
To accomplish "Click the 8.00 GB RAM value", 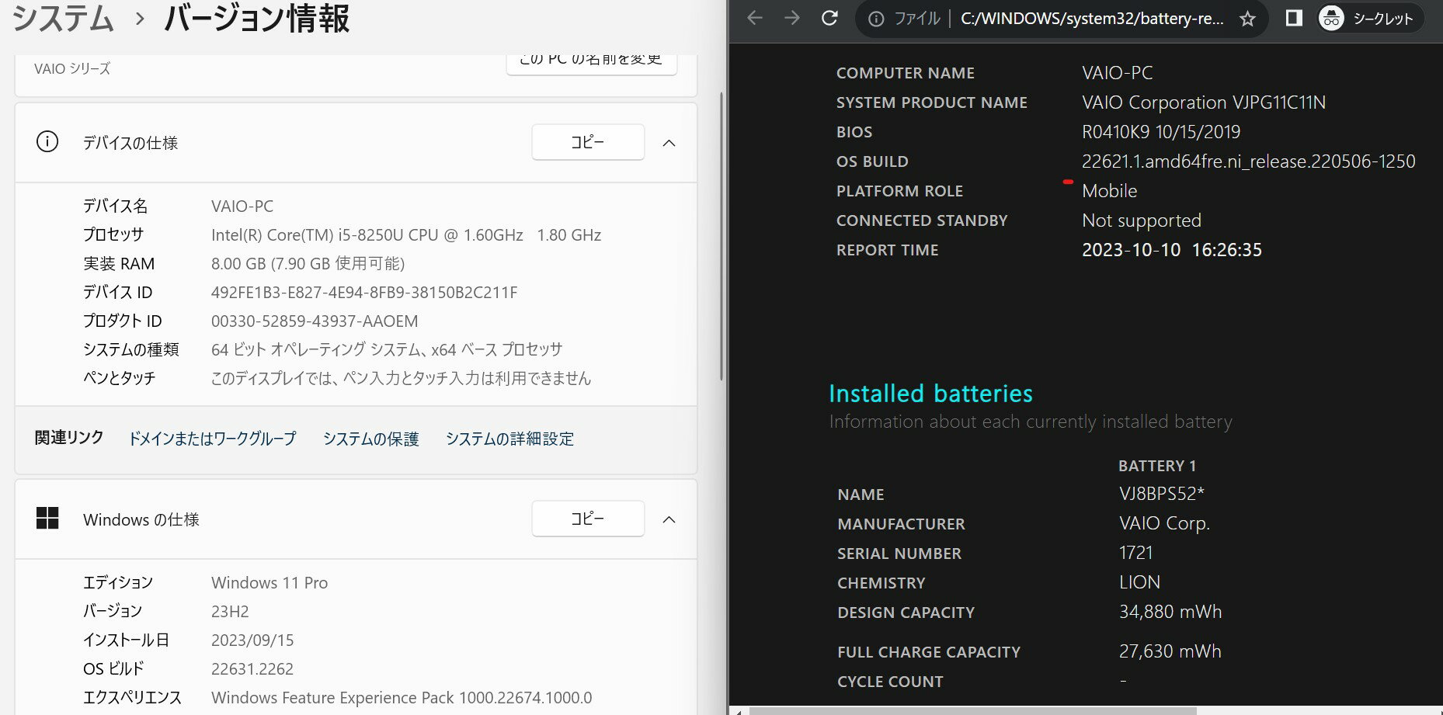I will pyautogui.click(x=308, y=264).
